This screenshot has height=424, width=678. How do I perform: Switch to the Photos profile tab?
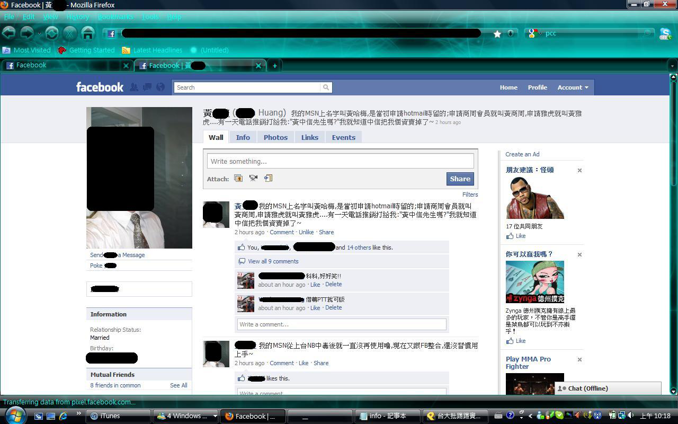275,137
